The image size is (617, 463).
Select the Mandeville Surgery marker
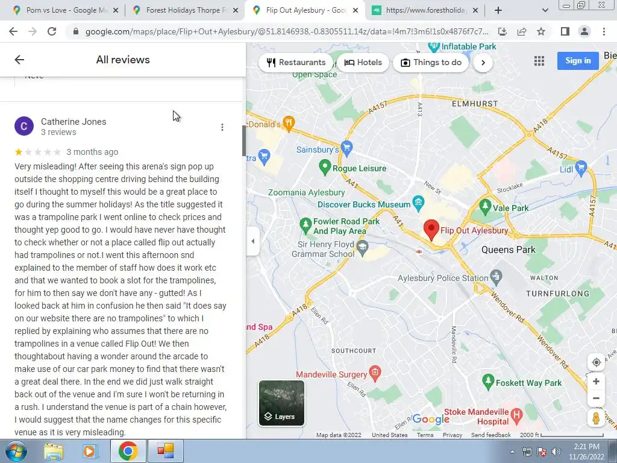(375, 373)
